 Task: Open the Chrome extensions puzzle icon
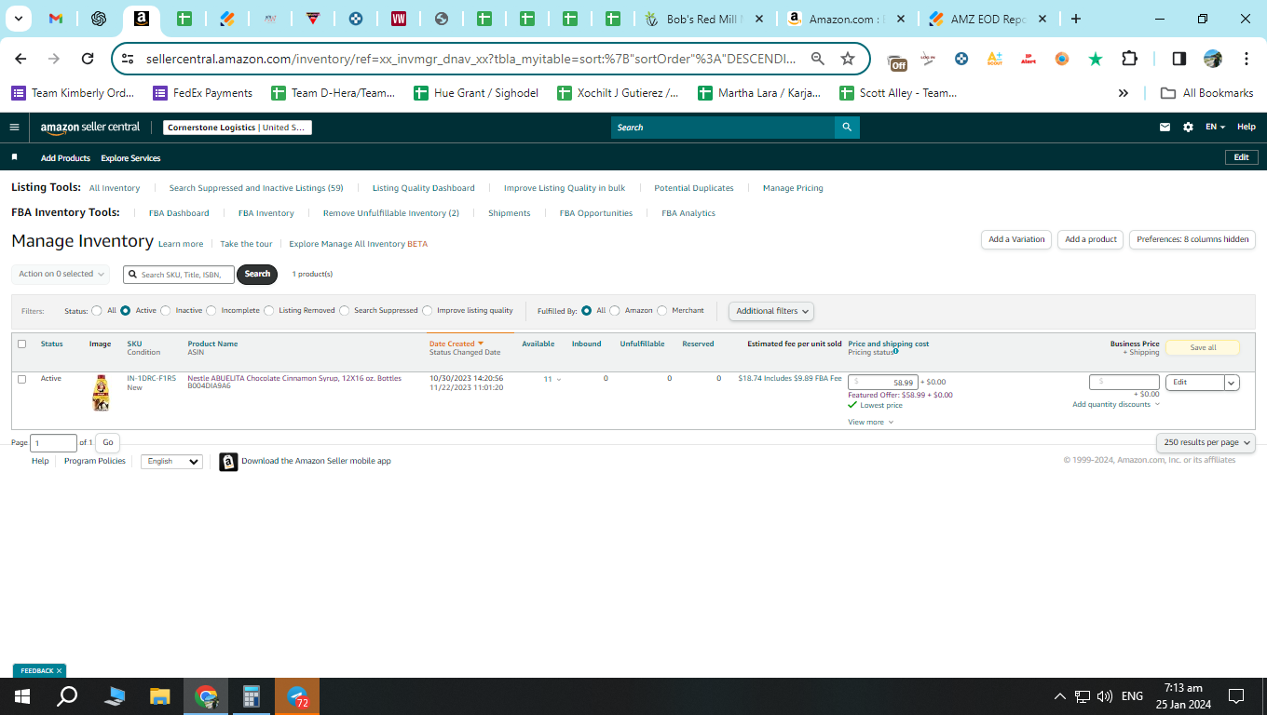[x=1129, y=59]
